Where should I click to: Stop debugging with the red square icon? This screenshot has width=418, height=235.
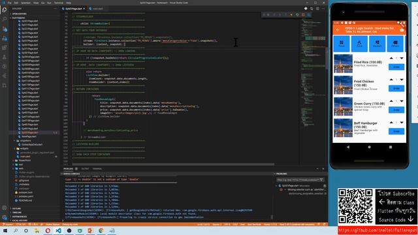coord(303,14)
